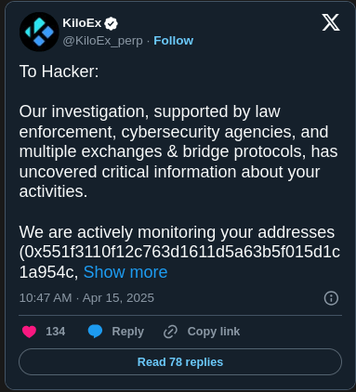
Task: Click the X logo icon
Action: tap(331, 22)
